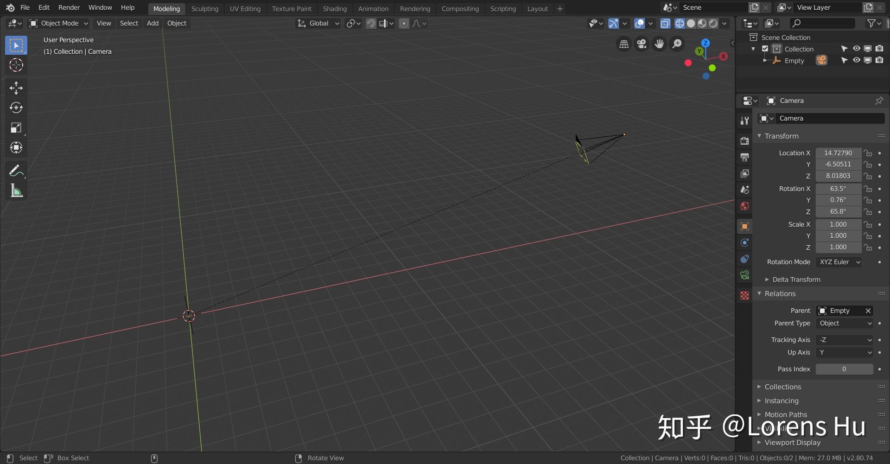Open the Object Constraints properties tab
This screenshot has width=890, height=464.
(744, 259)
